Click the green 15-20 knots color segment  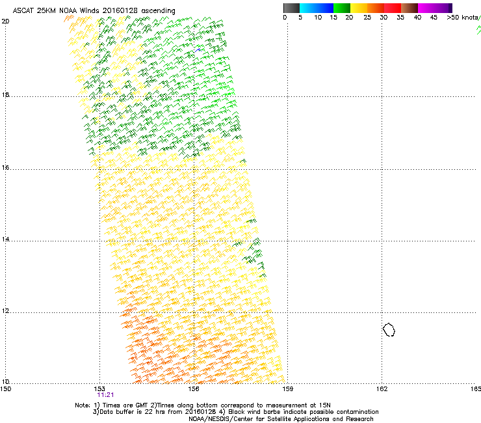pyautogui.click(x=342, y=8)
